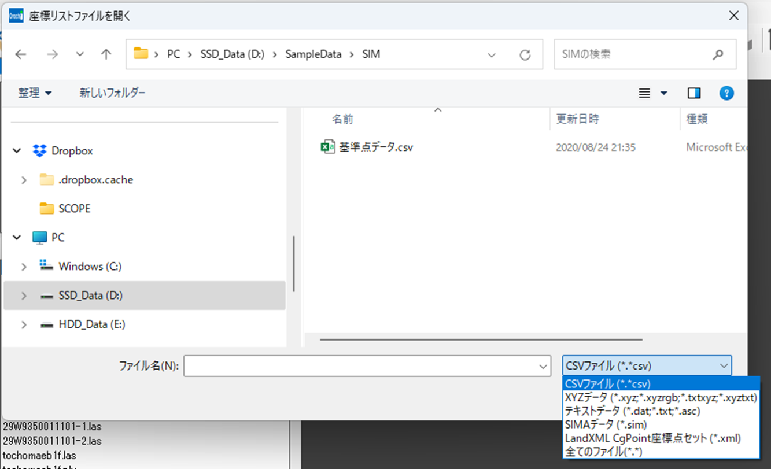The image size is (771, 469).
Task: Click the PC breadcrumb in address bar
Action: tap(174, 54)
